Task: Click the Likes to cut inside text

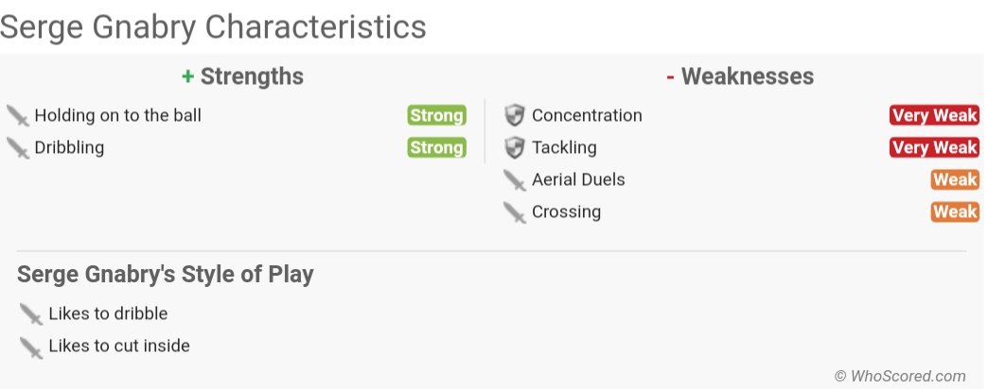Action: click(x=119, y=346)
